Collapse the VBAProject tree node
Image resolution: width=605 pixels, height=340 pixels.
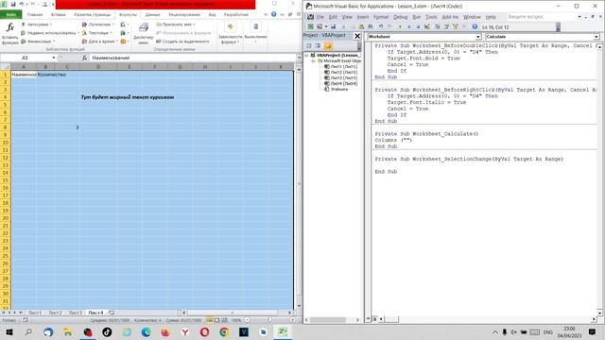click(306, 56)
